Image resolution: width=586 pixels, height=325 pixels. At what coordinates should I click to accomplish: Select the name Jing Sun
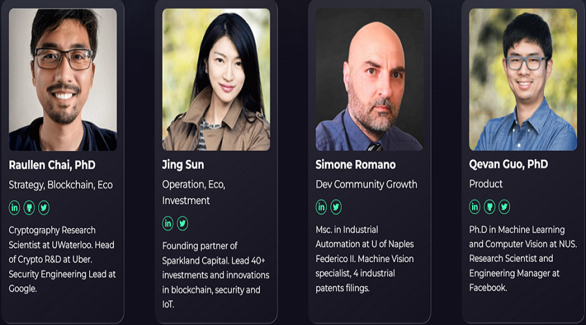pyautogui.click(x=183, y=164)
